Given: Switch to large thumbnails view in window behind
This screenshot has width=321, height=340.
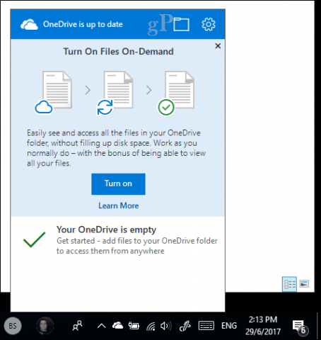Looking at the screenshot, I should [x=304, y=283].
